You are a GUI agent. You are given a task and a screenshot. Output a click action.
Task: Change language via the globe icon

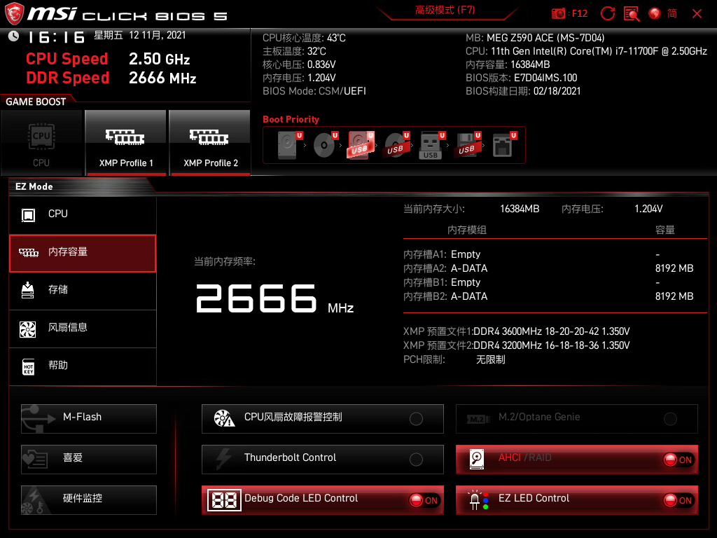coord(655,13)
